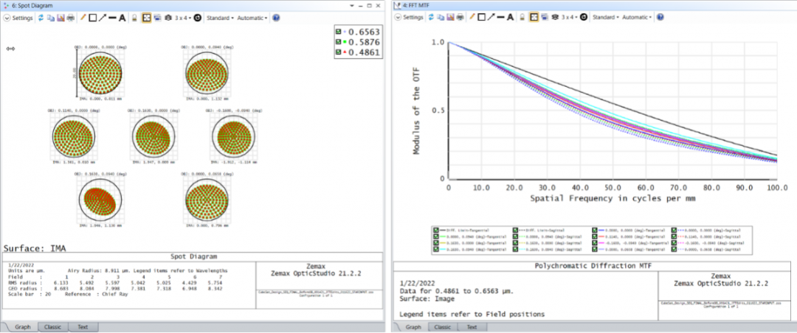Open the Automatic dropdown in Spot Diagram toolbar
This screenshot has height=333, width=797.
252,17
